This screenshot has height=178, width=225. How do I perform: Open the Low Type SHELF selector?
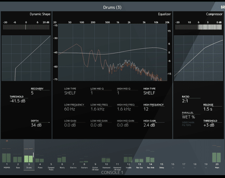click(70, 93)
